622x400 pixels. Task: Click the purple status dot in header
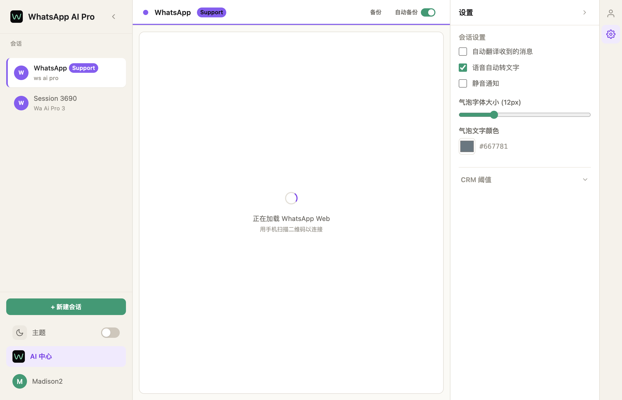click(146, 12)
